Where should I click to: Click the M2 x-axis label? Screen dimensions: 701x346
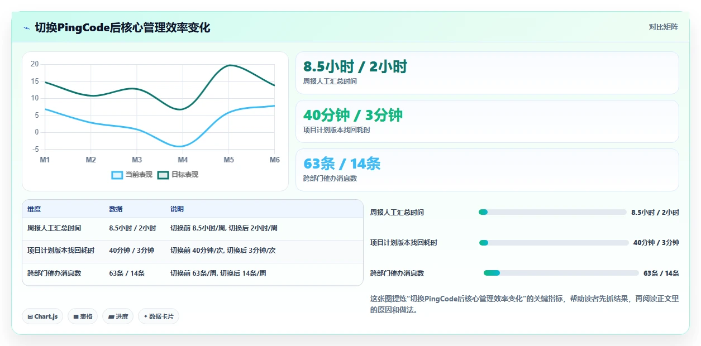tap(91, 160)
